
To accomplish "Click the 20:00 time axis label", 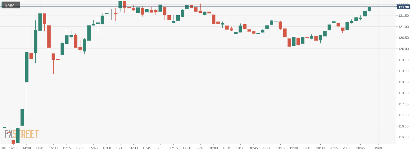I will [320, 148].
